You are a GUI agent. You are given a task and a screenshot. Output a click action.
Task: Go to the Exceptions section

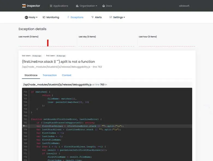(x=75, y=17)
